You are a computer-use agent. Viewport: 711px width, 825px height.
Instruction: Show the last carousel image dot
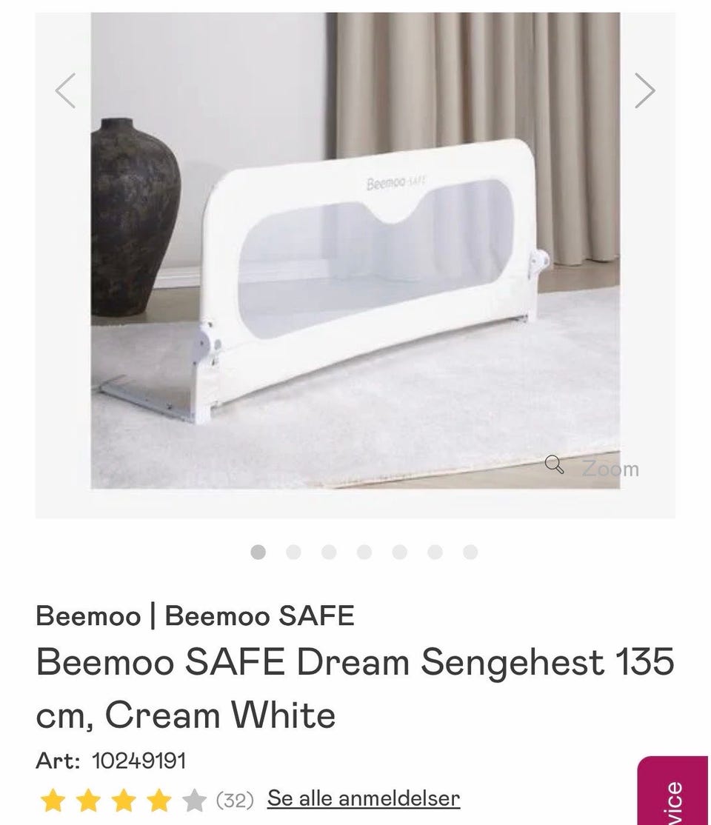click(x=470, y=552)
